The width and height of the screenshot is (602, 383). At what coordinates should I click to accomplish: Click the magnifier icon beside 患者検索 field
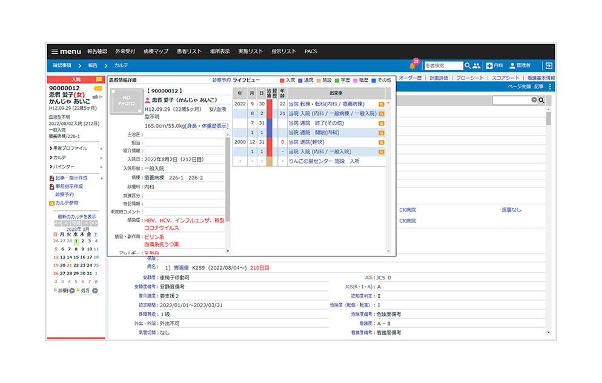coord(468,65)
